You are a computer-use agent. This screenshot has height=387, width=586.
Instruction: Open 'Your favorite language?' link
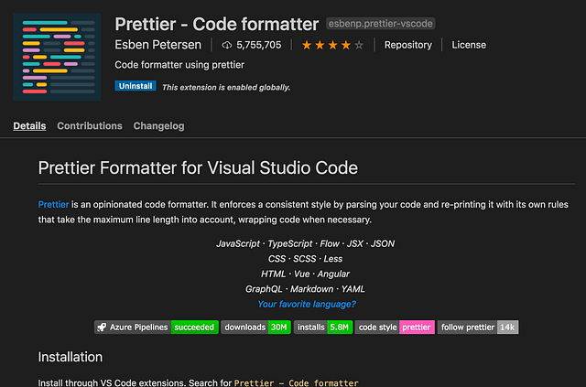(x=307, y=304)
